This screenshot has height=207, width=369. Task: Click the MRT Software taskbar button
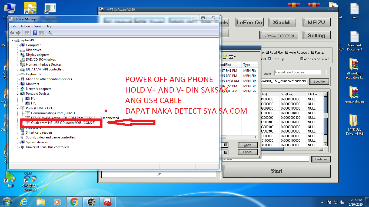pos(91,202)
